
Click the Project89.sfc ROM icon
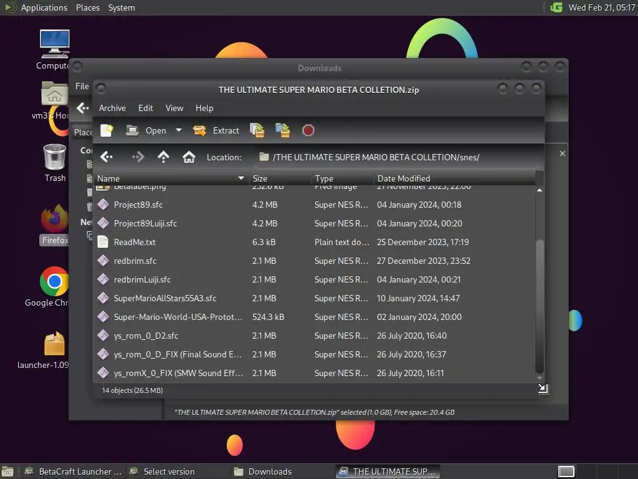103,205
